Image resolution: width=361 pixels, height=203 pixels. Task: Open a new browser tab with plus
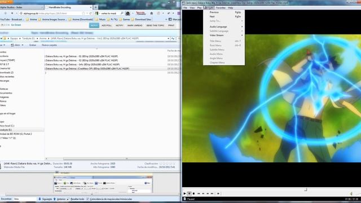point(95,7)
